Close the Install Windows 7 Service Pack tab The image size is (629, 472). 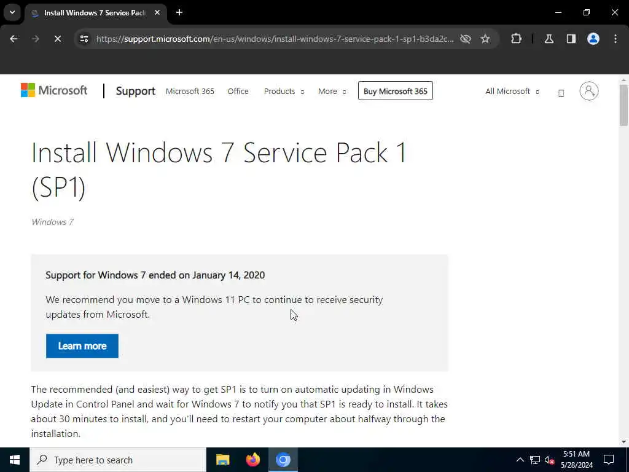[157, 12]
